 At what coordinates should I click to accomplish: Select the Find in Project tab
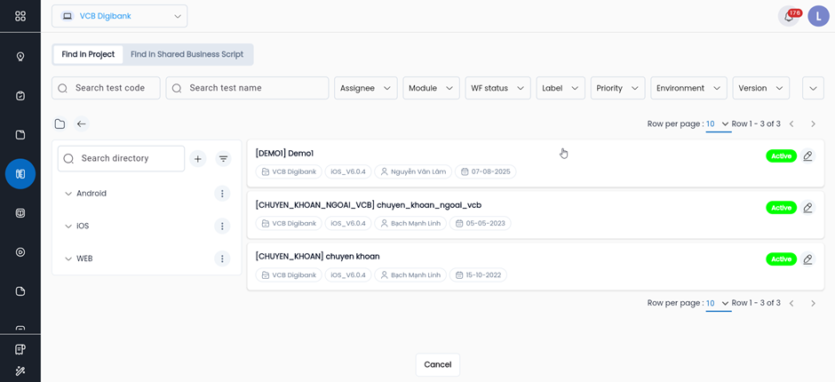click(x=88, y=54)
